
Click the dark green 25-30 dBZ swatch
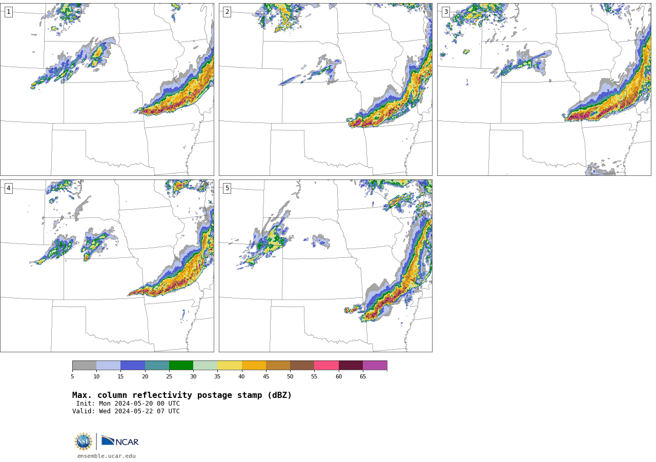181,366
